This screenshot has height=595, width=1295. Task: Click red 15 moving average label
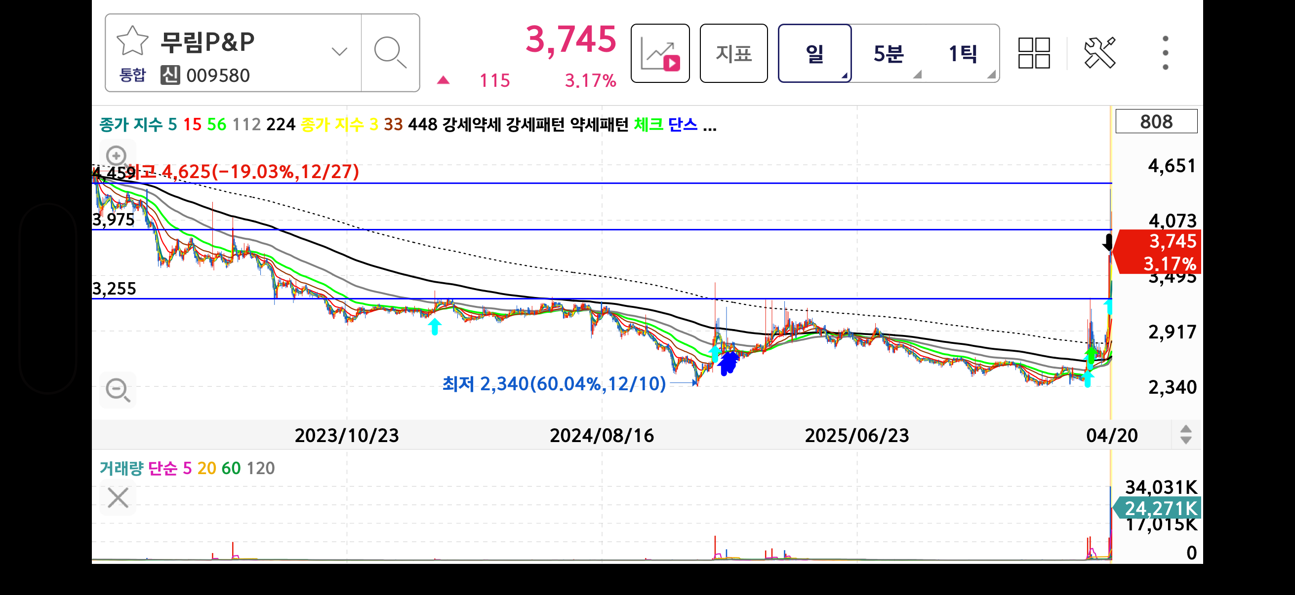(192, 124)
